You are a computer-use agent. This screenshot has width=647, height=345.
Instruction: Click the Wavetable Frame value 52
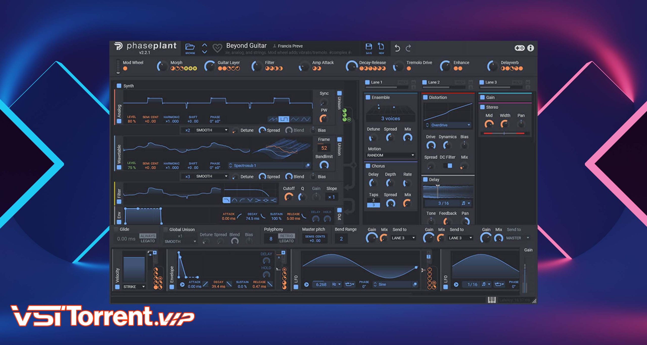(324, 148)
